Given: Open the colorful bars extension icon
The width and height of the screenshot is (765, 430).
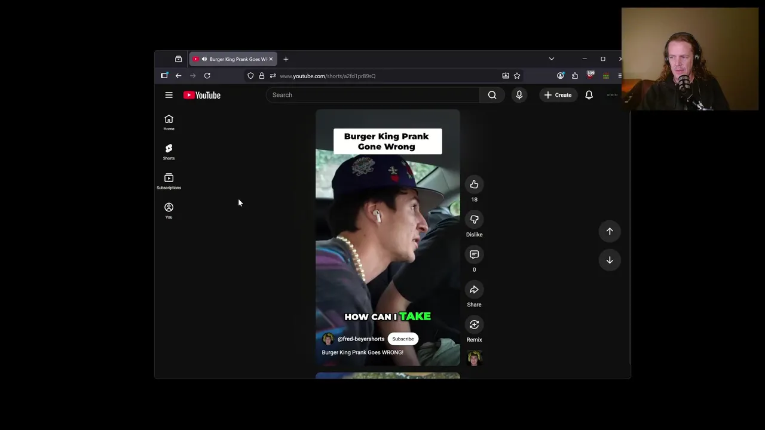Looking at the screenshot, I should (605, 76).
